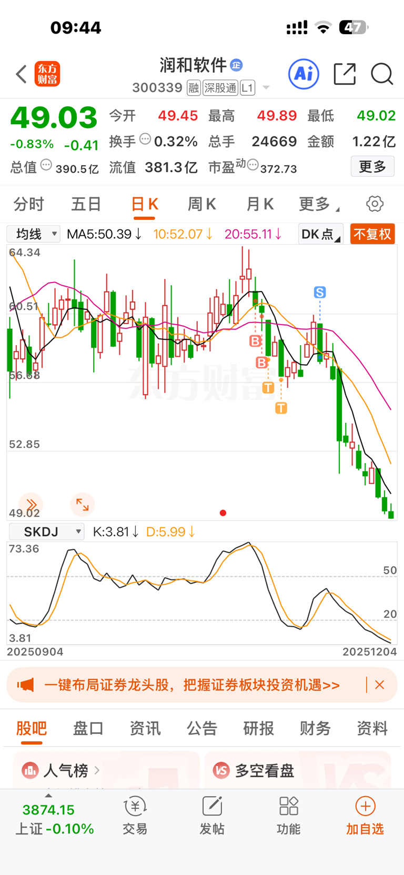The image size is (404, 875).
Task: Expand the 更多 chart period menu
Action: [x=319, y=204]
